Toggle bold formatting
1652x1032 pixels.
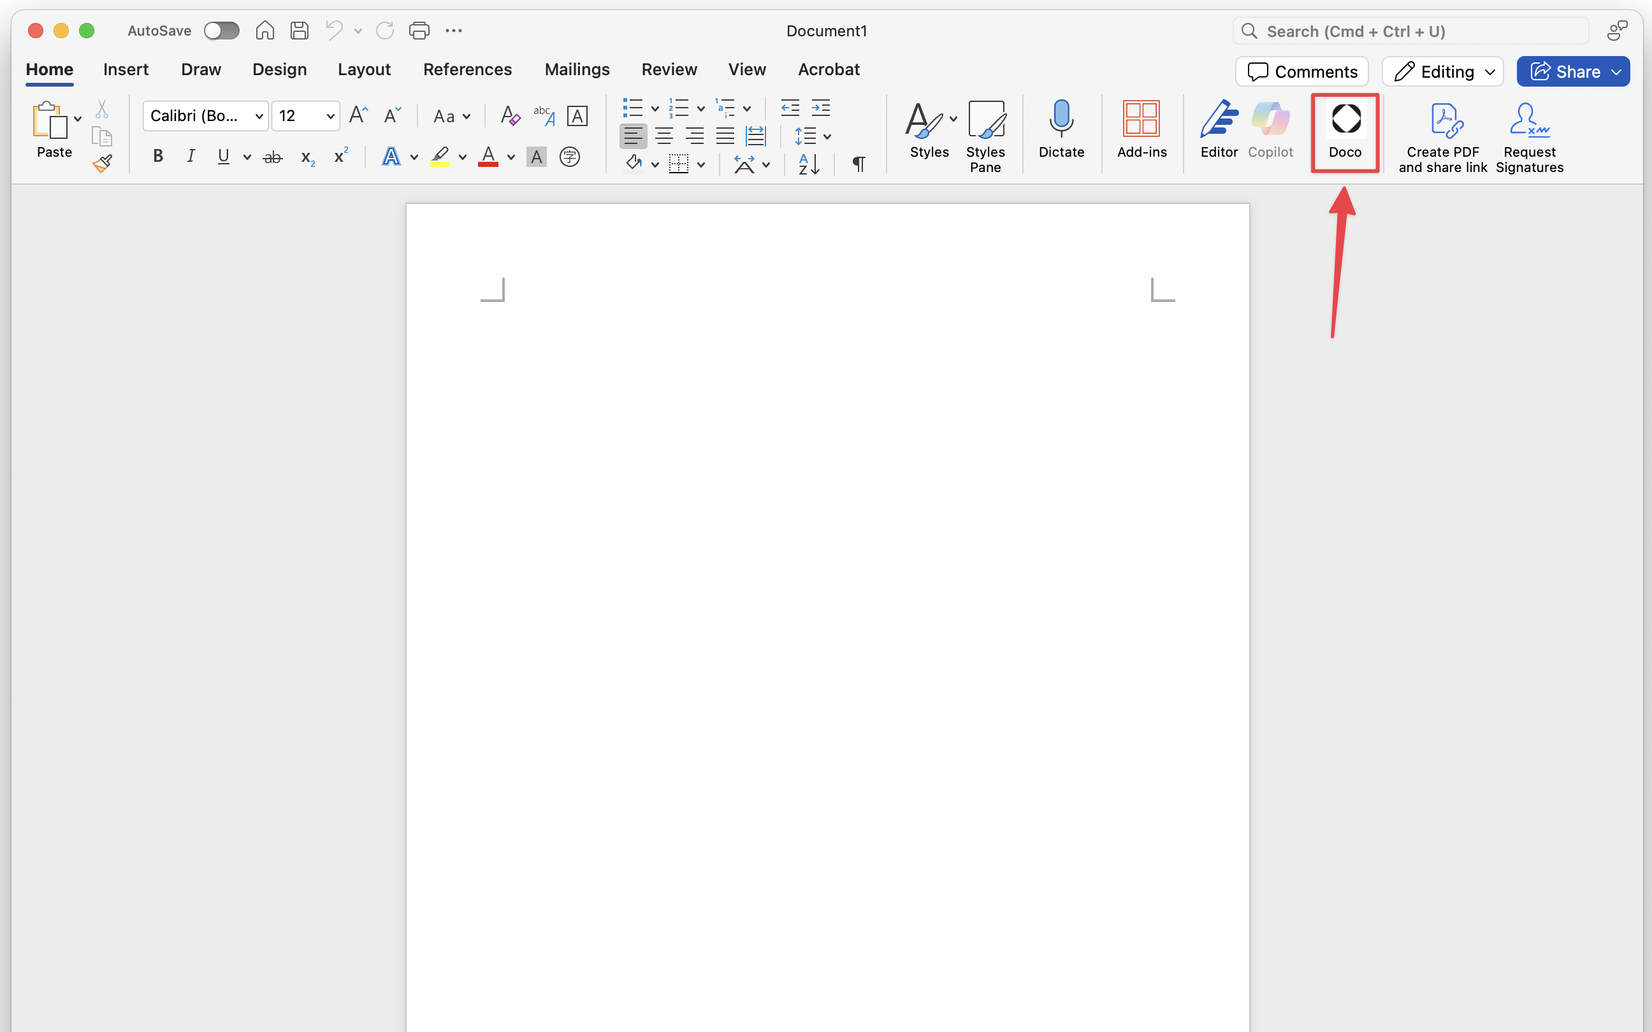pos(157,156)
